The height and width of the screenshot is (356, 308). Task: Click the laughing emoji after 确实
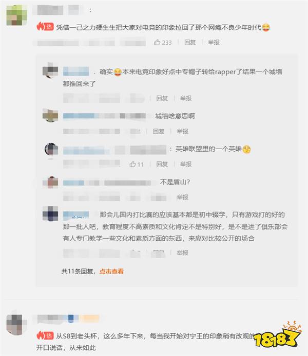click(118, 72)
